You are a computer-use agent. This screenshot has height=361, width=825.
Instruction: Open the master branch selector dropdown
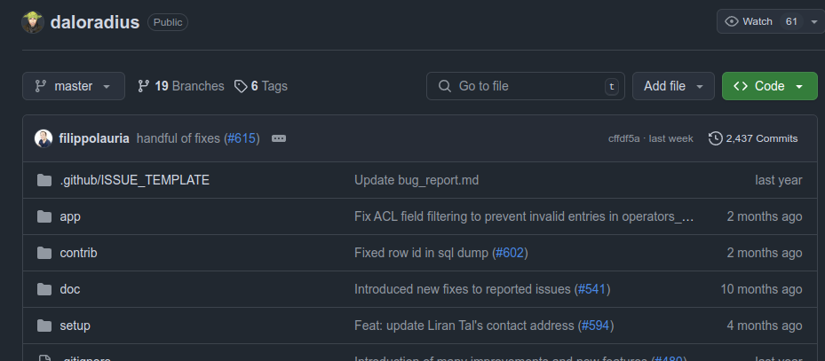click(x=74, y=86)
